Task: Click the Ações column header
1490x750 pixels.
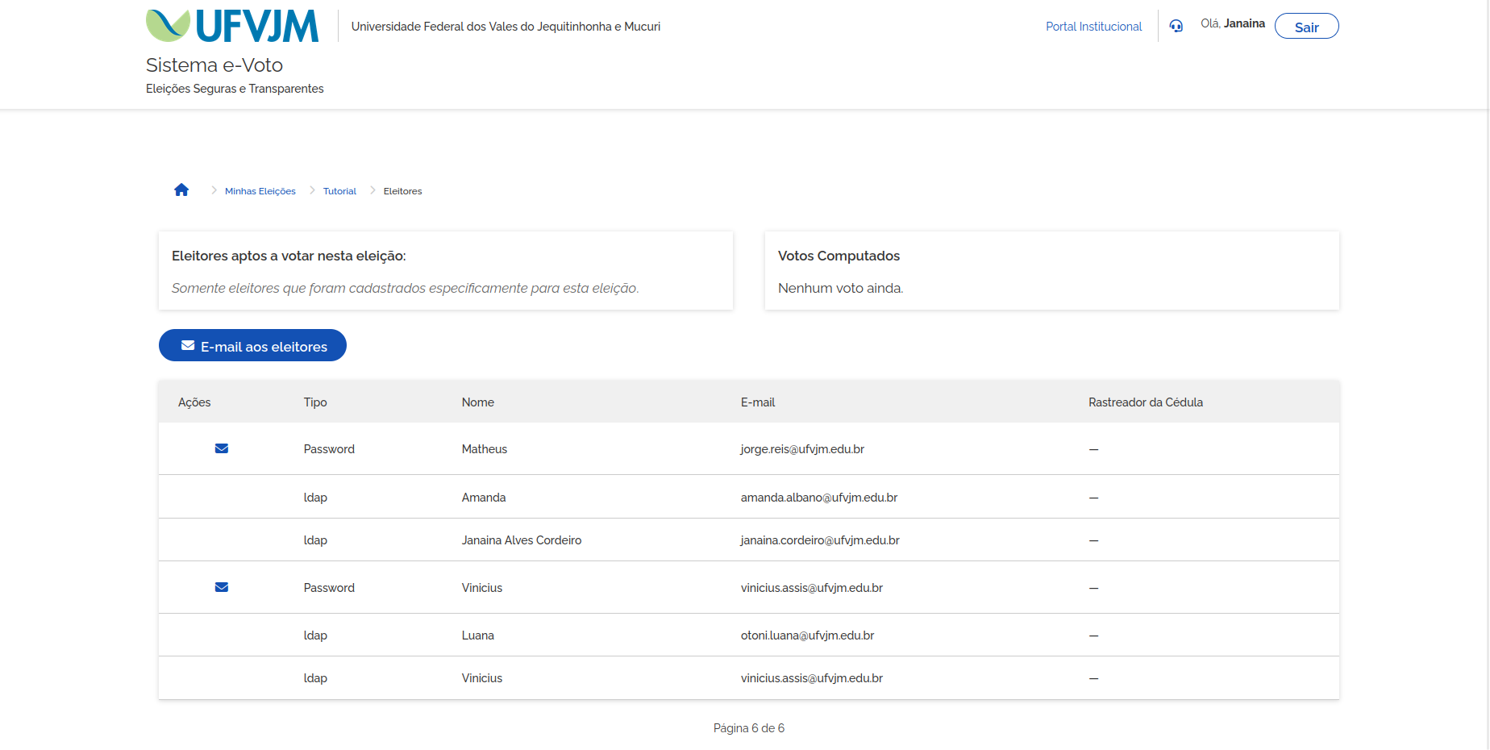Action: click(x=194, y=402)
